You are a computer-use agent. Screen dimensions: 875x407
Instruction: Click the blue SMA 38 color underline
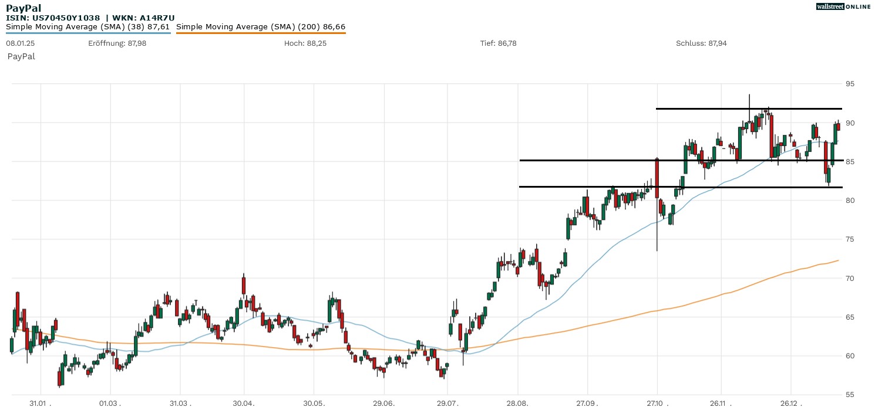[88, 33]
